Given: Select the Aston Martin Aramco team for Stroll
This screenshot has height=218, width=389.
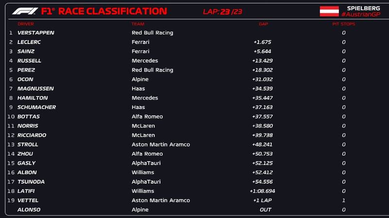Looking at the screenshot, I should (x=160, y=144).
